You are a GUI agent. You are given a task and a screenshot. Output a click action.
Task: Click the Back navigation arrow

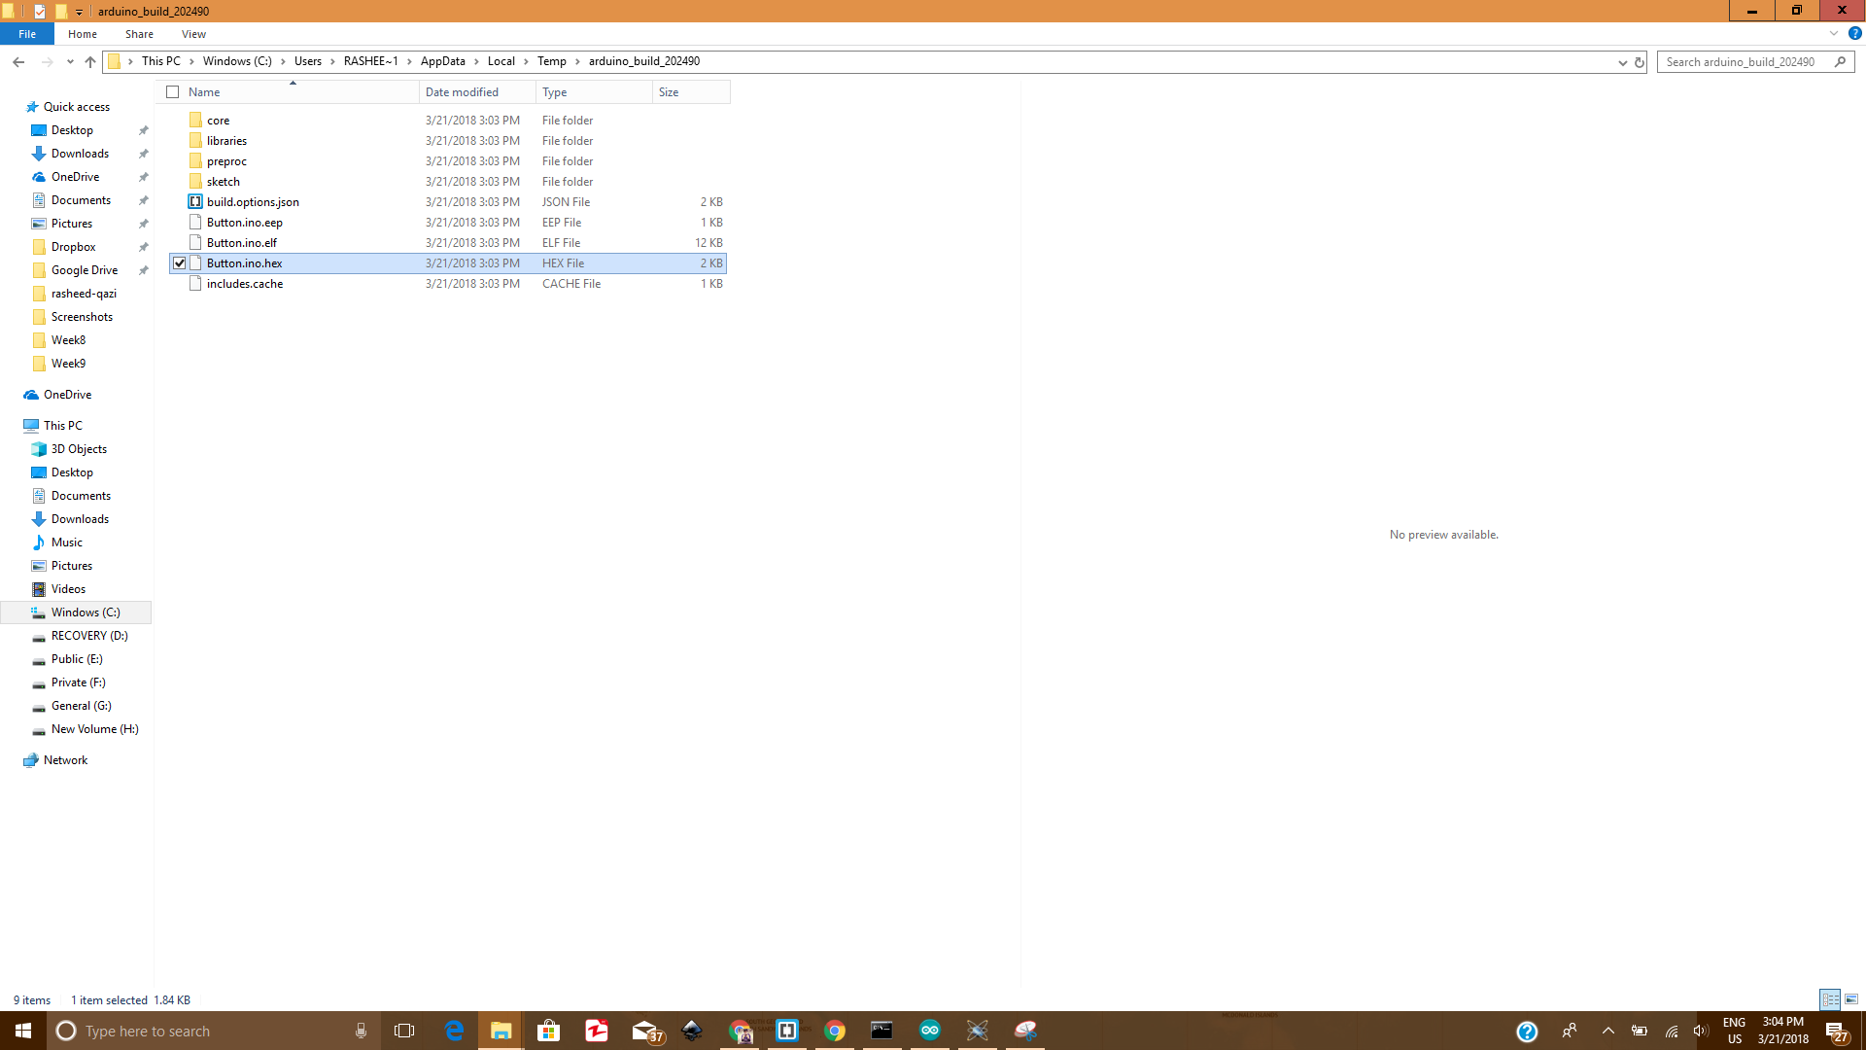[x=18, y=61]
